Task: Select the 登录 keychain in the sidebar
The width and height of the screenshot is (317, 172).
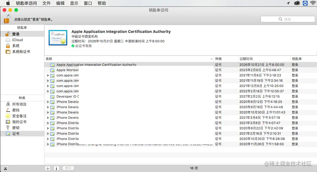Action: pos(22,34)
